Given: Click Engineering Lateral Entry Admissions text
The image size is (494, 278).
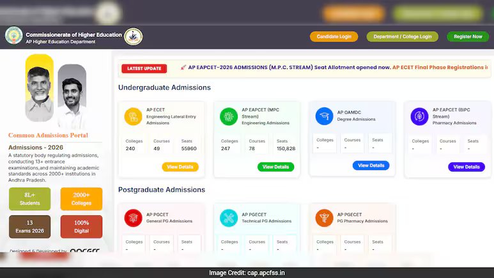Looking at the screenshot, I should pyautogui.click(x=171, y=120).
